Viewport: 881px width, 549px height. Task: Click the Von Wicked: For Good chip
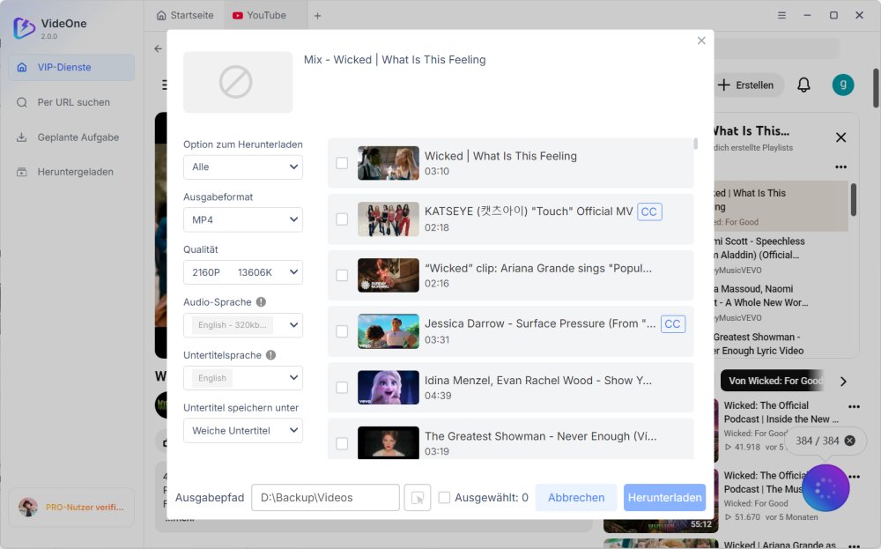click(774, 381)
